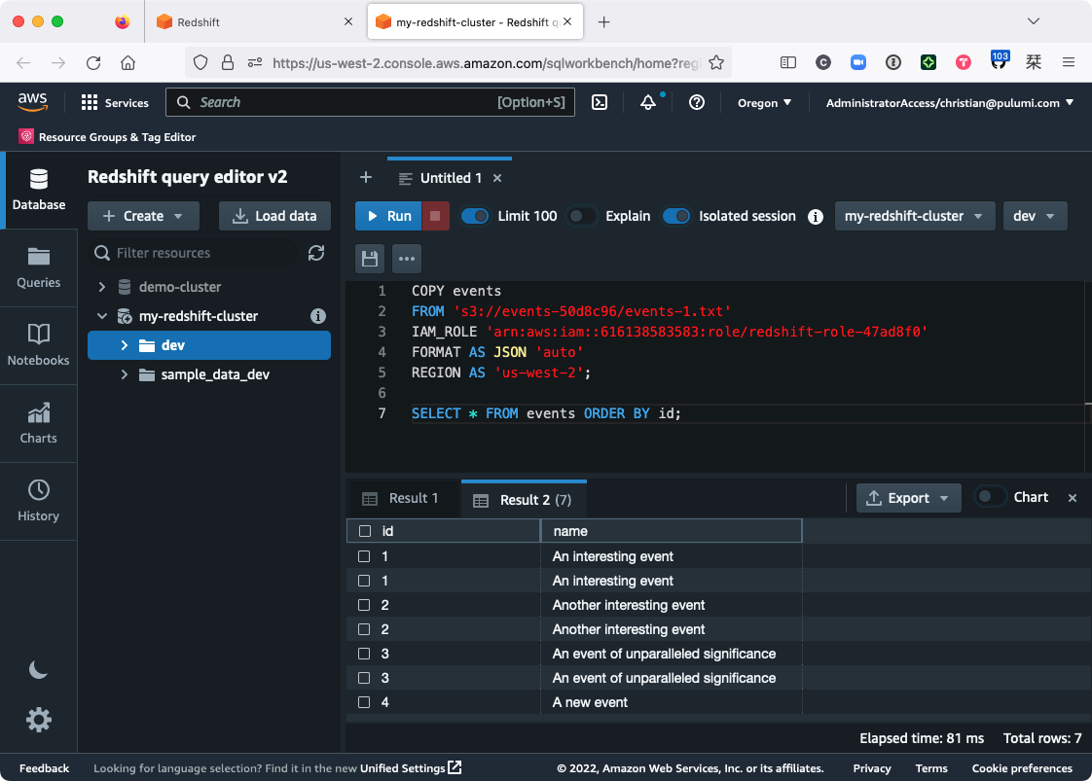Show my-redshift-cluster info icon
Screen dimensions: 1092x781
click(318, 316)
